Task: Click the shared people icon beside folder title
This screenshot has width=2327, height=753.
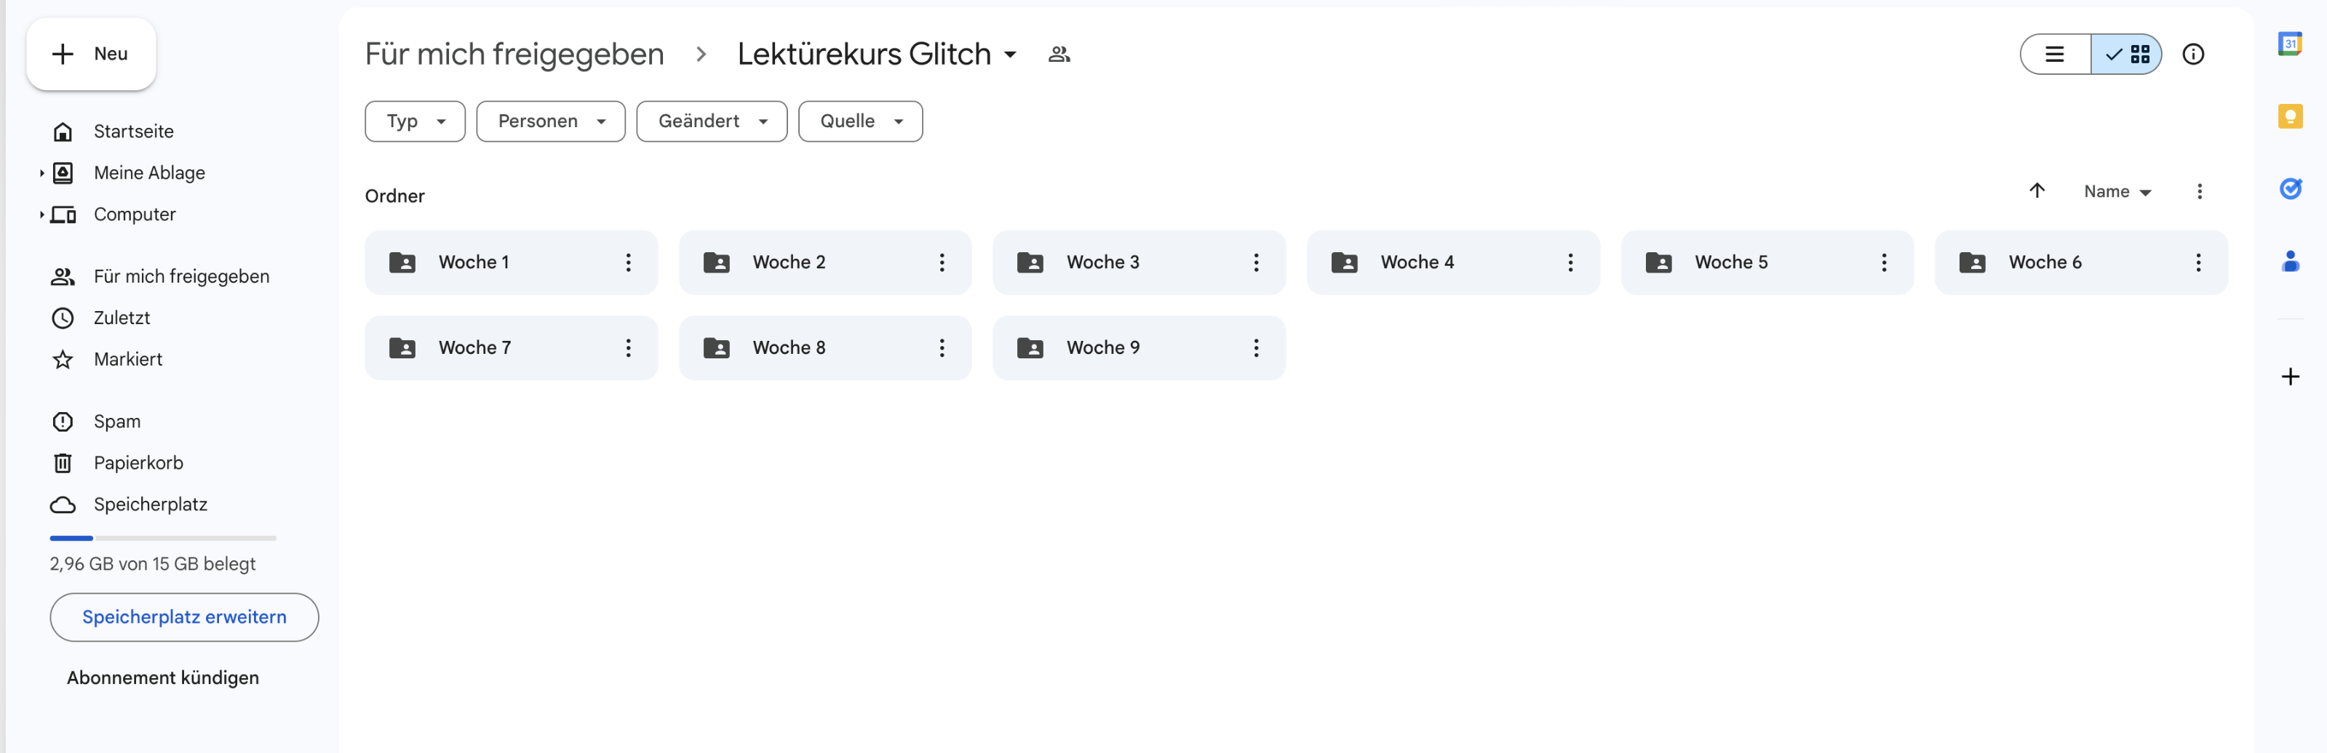Action: (x=1059, y=54)
